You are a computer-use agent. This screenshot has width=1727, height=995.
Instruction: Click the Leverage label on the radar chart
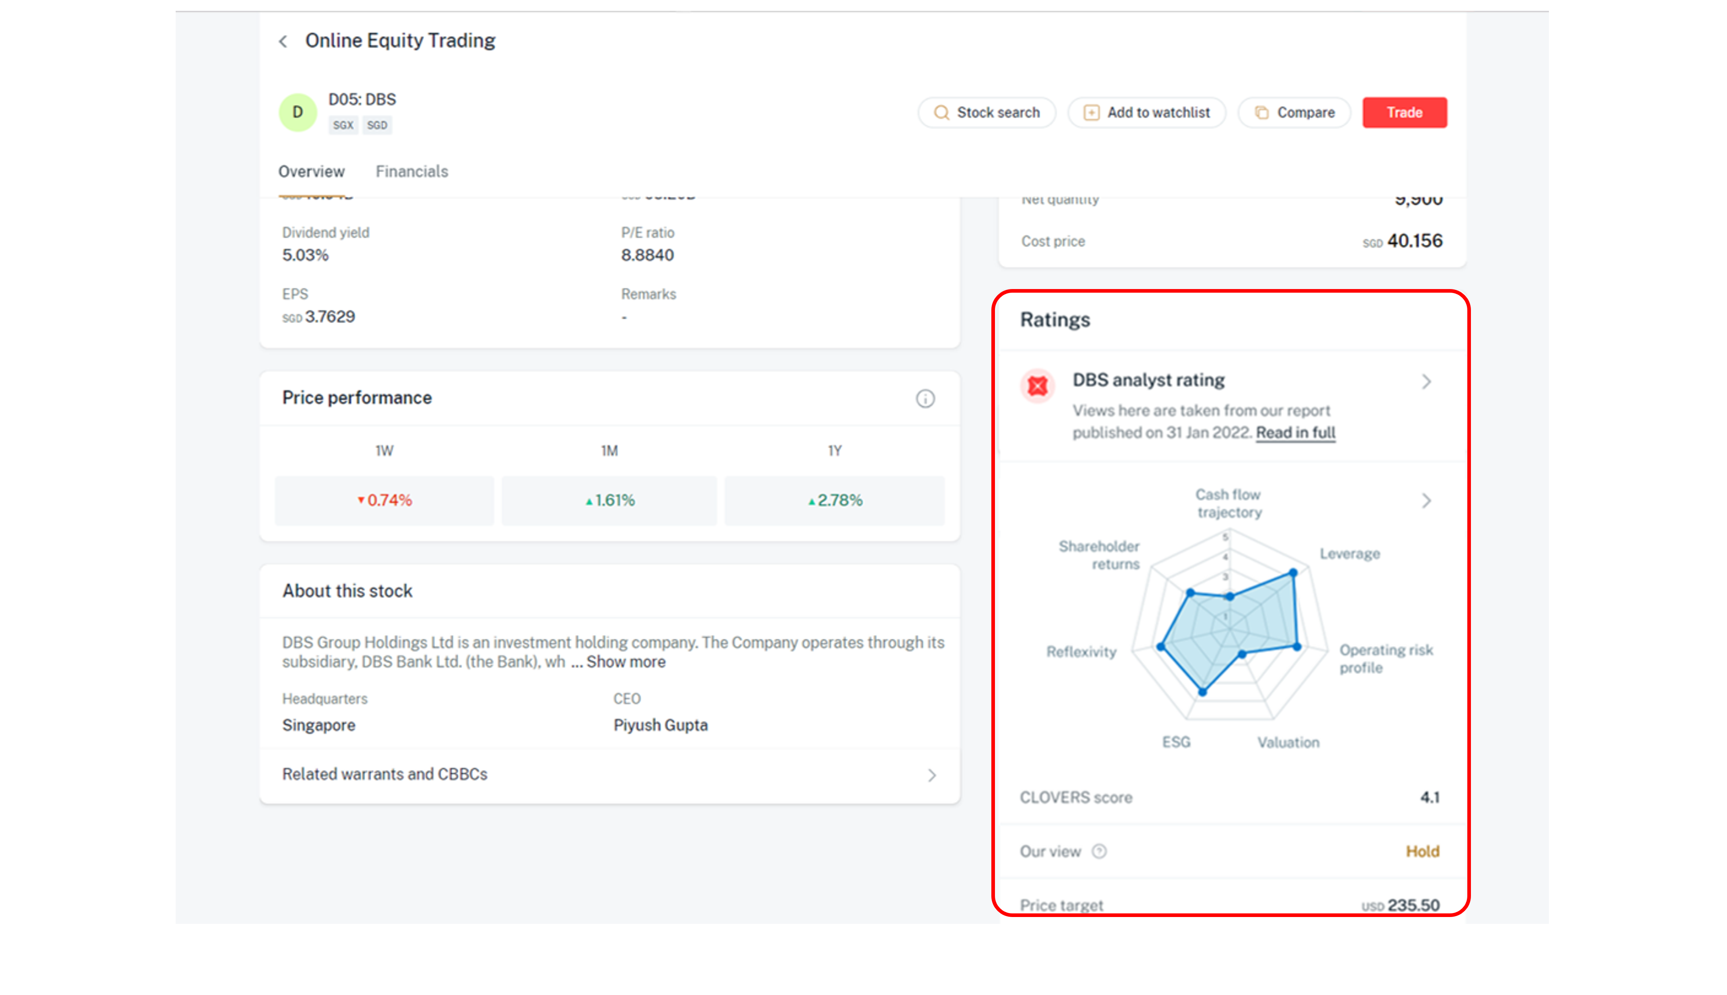point(1349,554)
